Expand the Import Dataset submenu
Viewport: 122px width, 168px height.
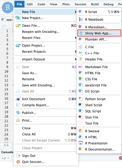(76, 59)
